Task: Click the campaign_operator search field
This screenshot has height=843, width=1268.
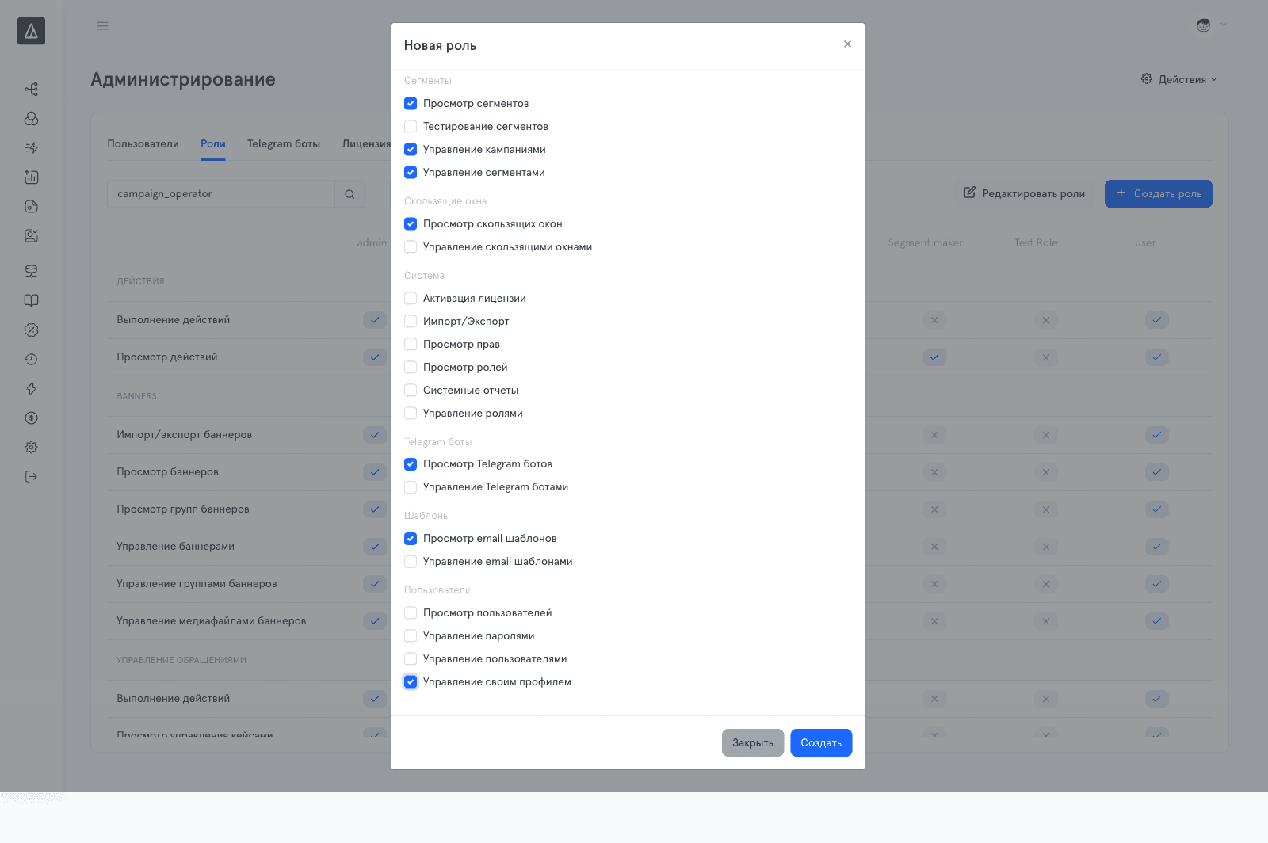Action: [x=221, y=194]
